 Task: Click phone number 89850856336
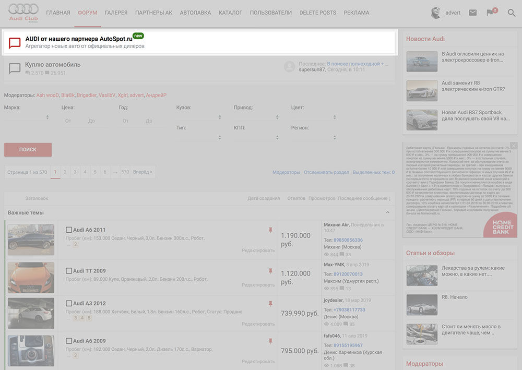click(x=348, y=240)
